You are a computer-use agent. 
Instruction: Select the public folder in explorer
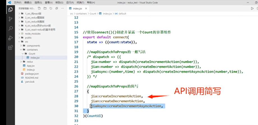[x=28, y=38]
